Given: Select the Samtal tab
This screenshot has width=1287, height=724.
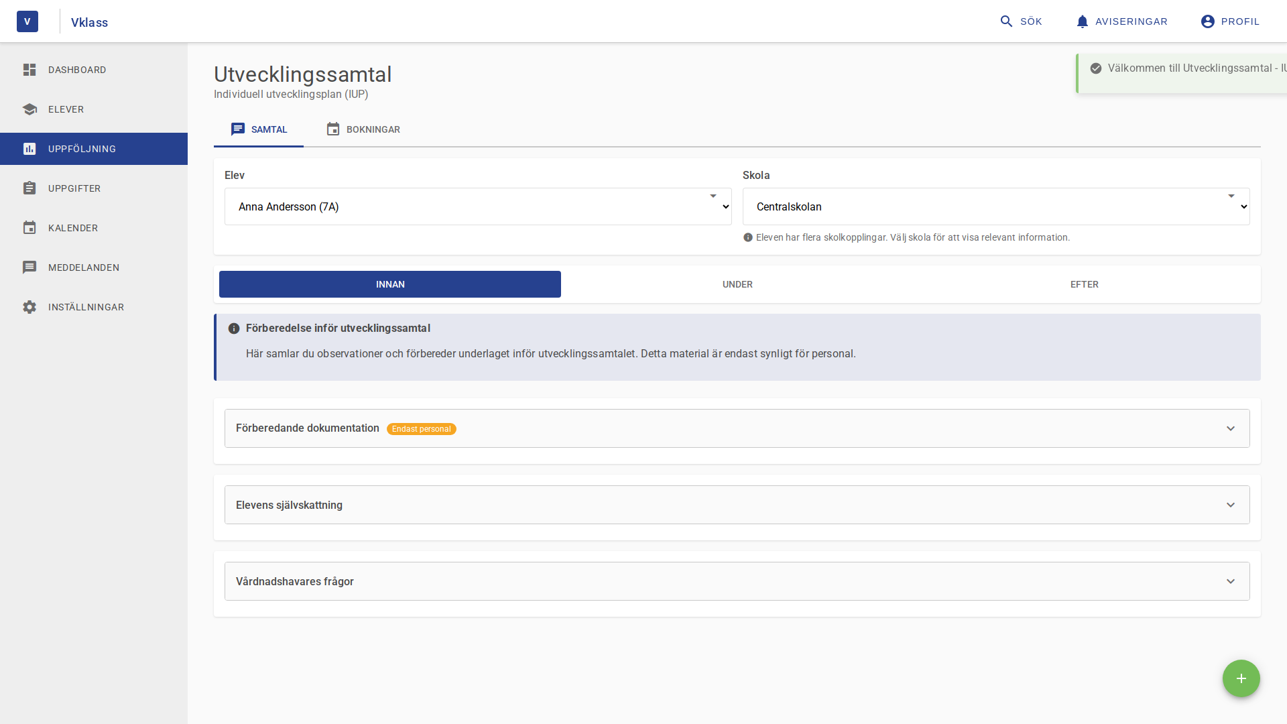Looking at the screenshot, I should coord(258,129).
